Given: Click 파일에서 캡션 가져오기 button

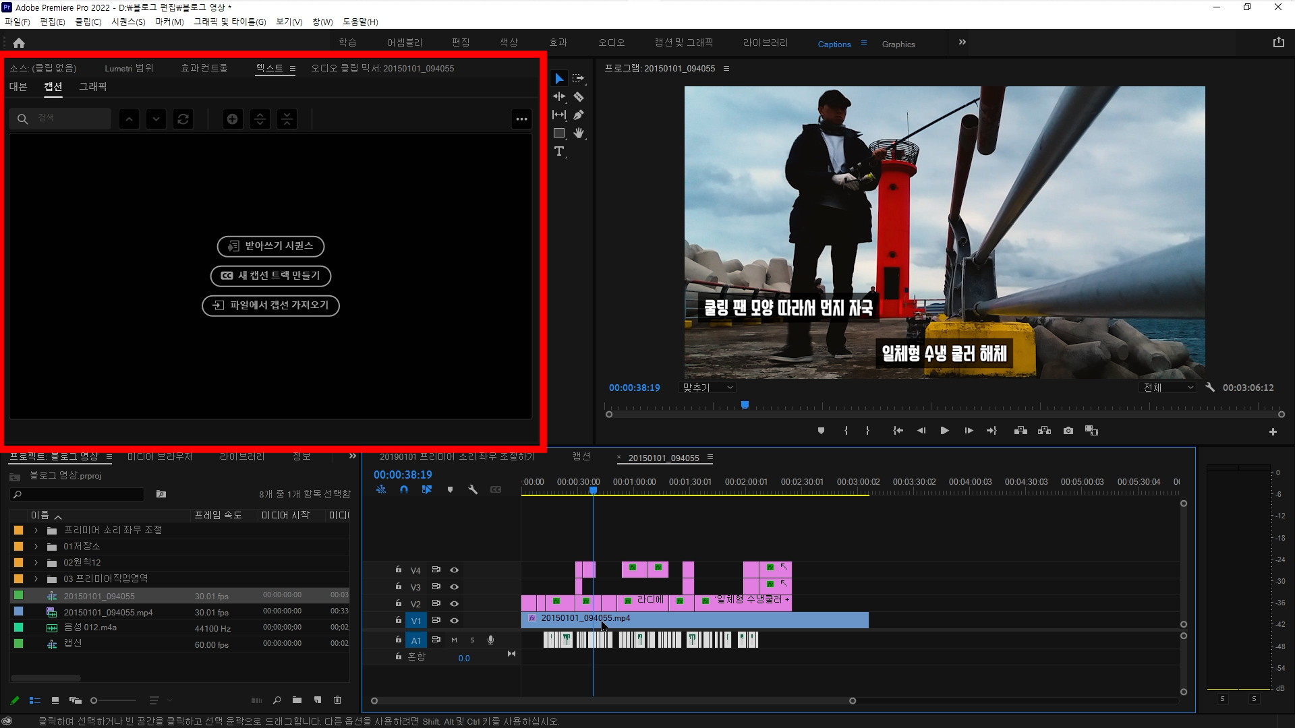Looking at the screenshot, I should 270,305.
